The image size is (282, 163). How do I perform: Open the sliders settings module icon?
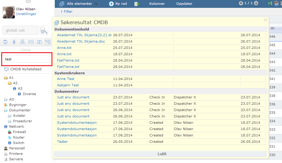pos(31,42)
